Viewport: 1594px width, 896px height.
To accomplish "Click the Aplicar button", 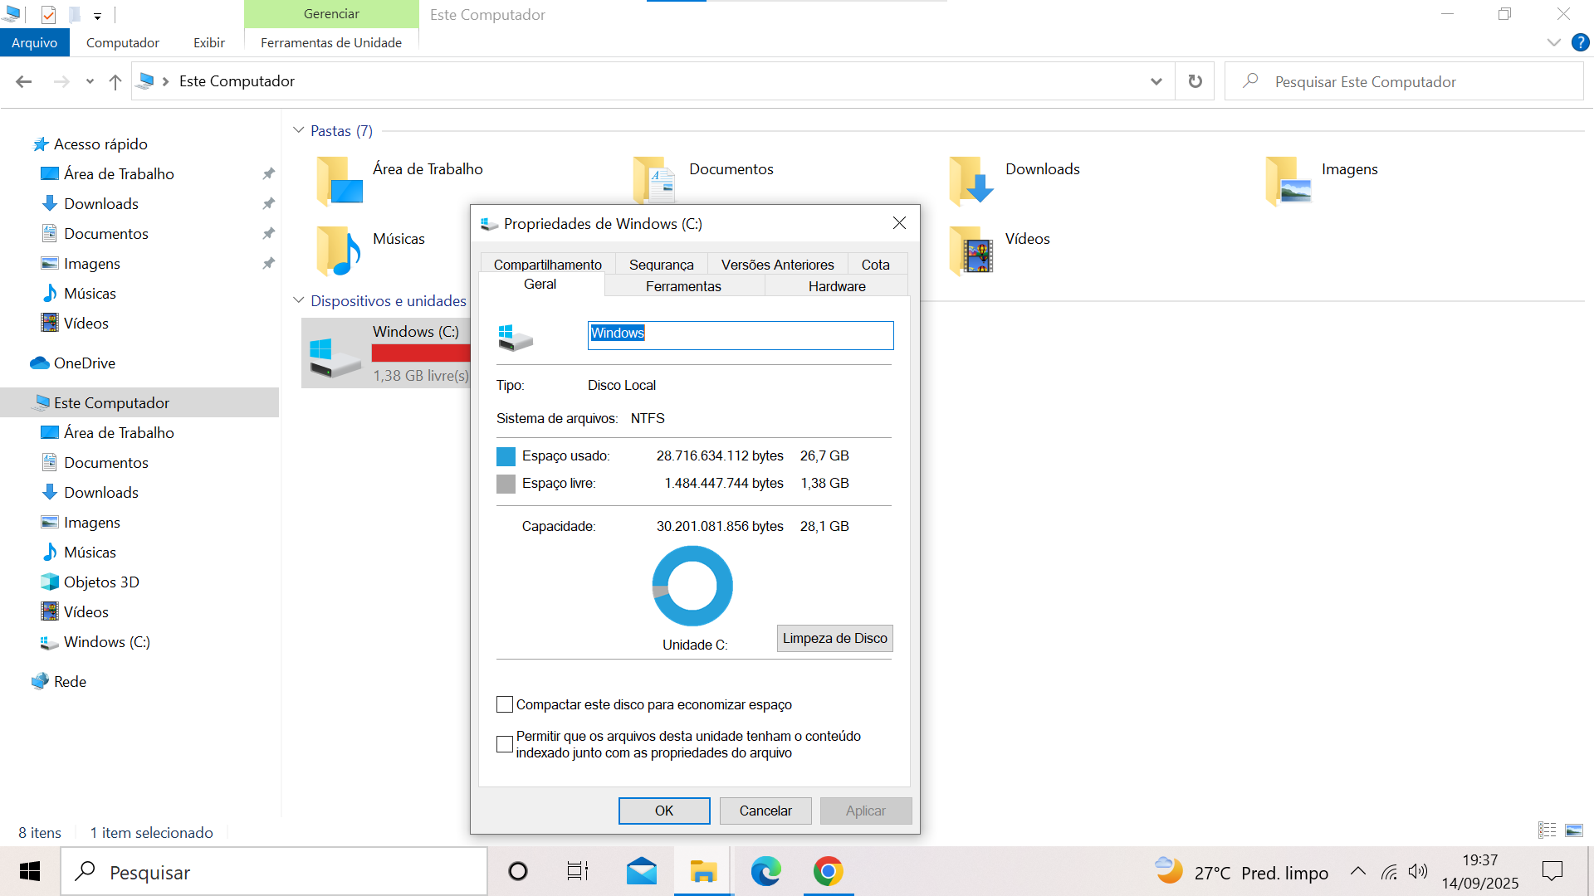I will click(x=866, y=811).
